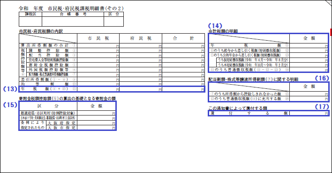
Task: Click the 金額 header in the 寄附金 table
Action: 96,106
